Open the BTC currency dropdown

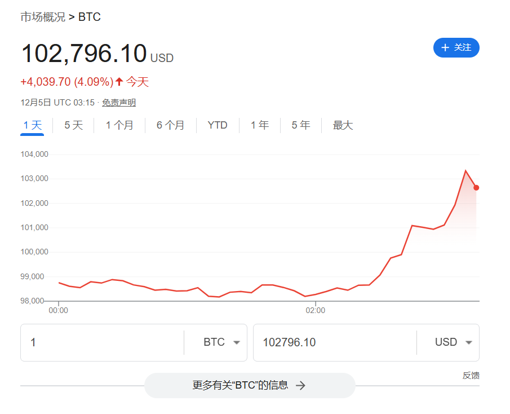pos(221,342)
